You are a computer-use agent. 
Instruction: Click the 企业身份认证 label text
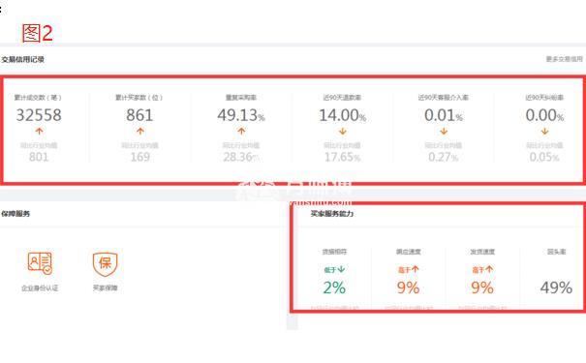[40, 287]
